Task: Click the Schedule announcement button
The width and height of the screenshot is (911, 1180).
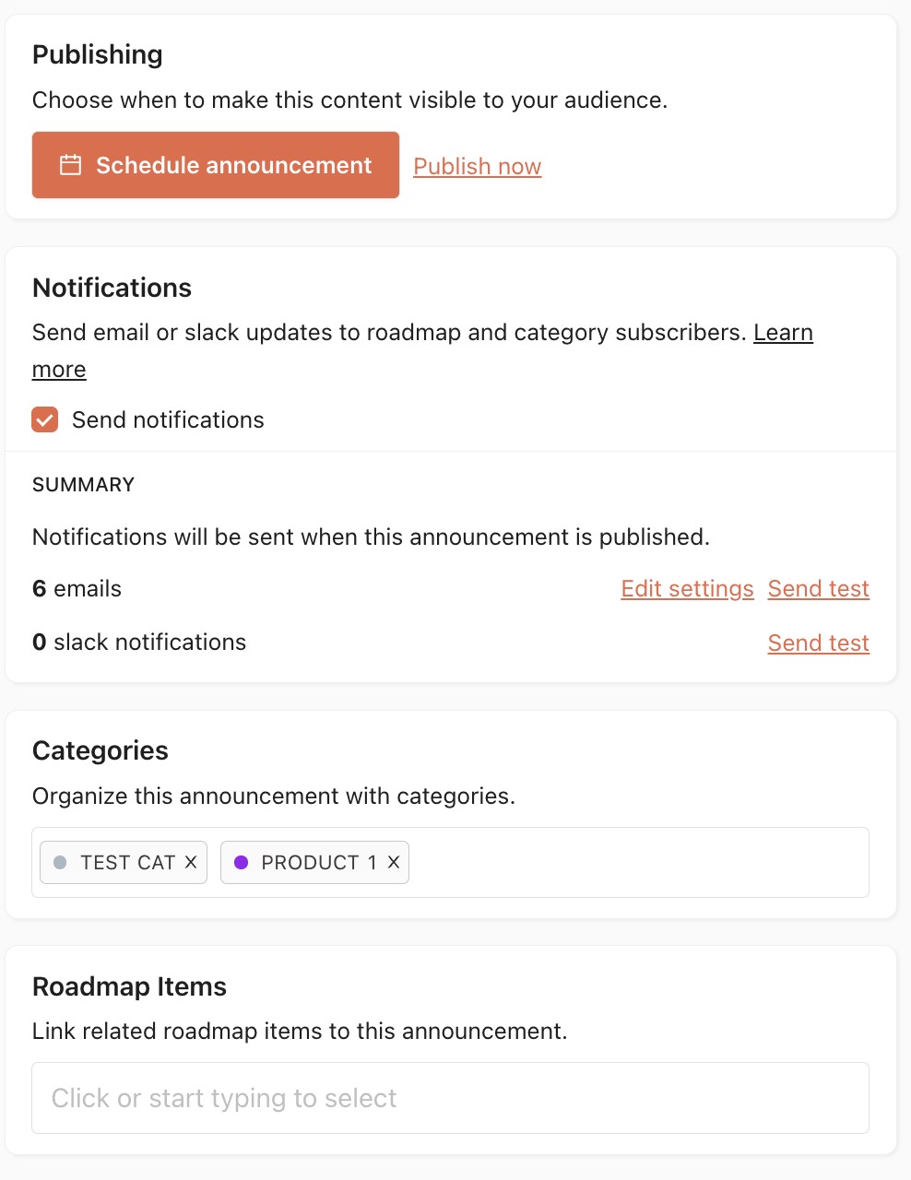Action: coord(216,165)
